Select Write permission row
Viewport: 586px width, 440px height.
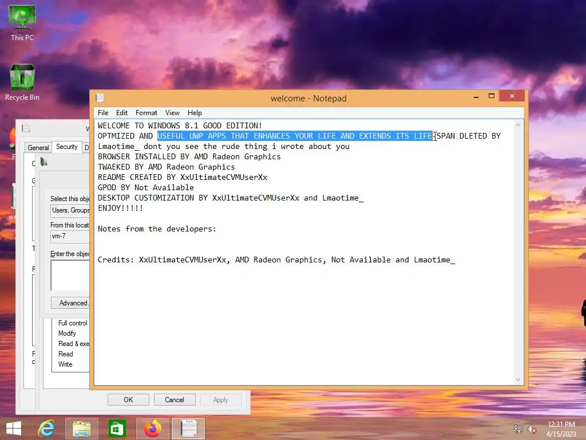tap(65, 364)
